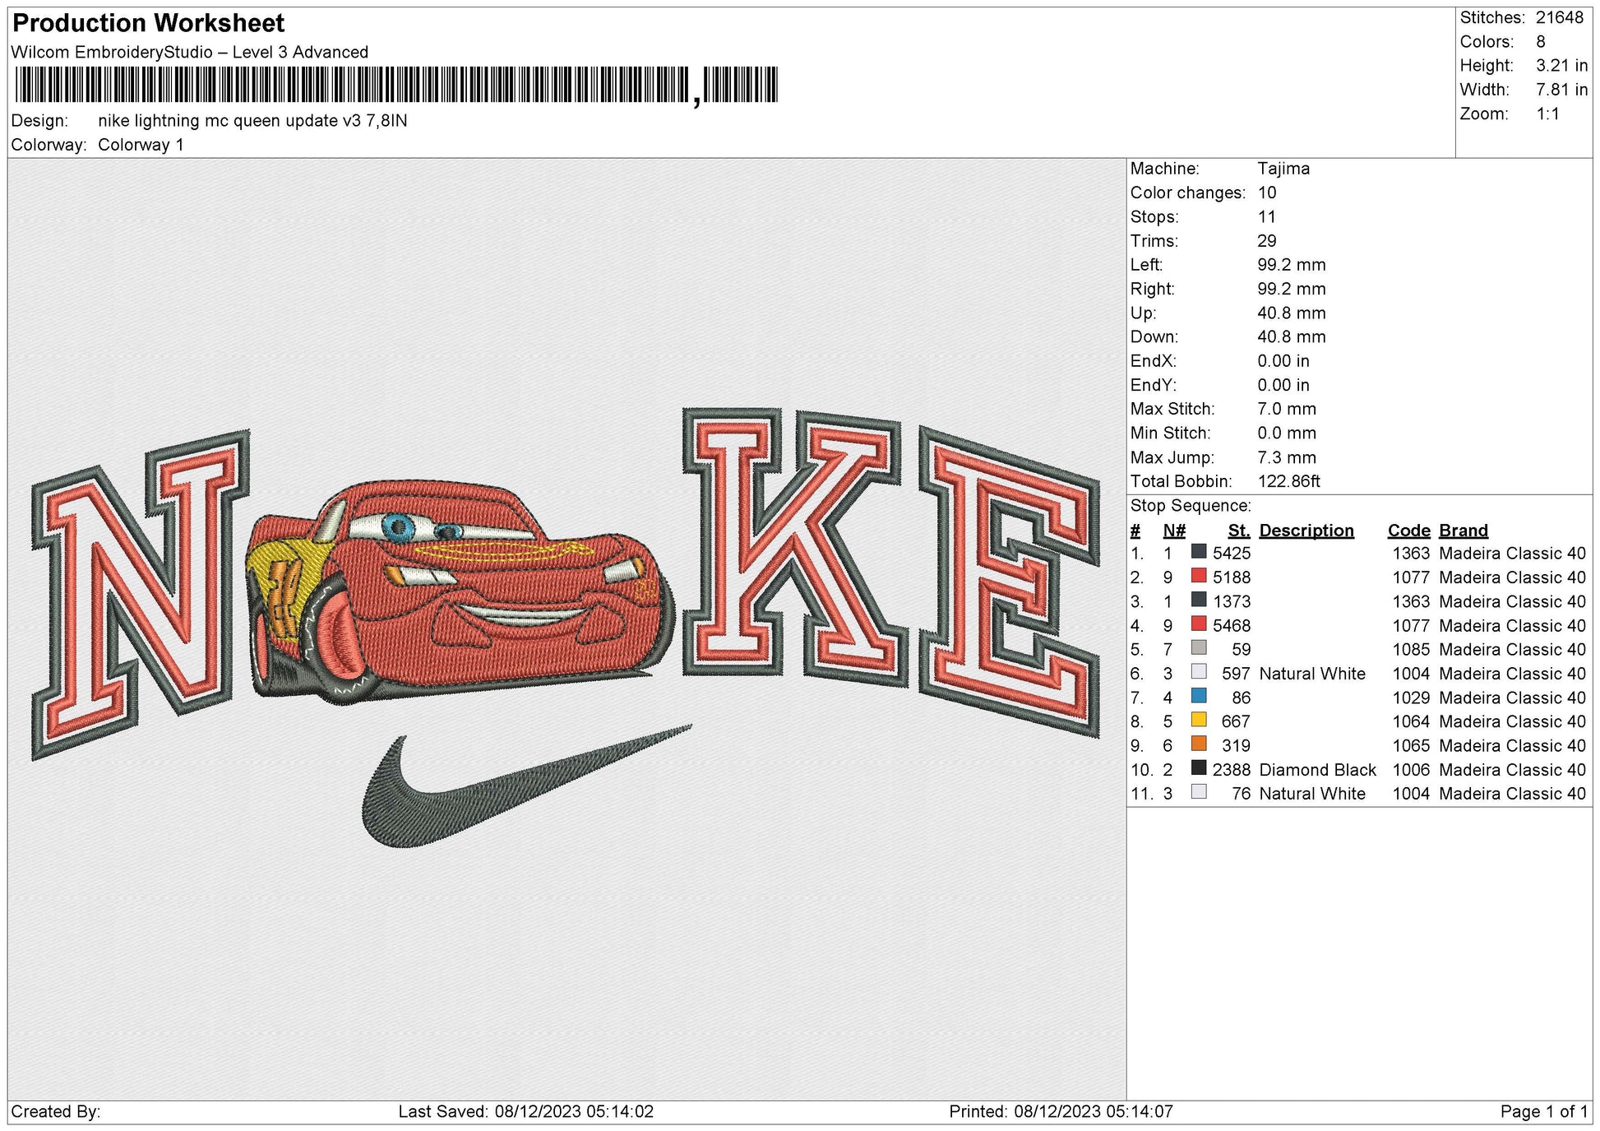Click the embroidered letter E in preview

pos(1010,581)
